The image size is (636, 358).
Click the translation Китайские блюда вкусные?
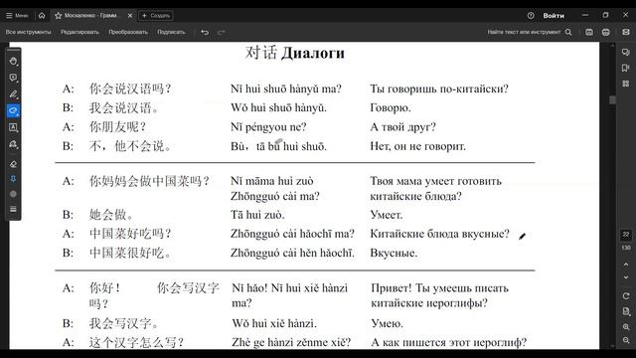439,234
